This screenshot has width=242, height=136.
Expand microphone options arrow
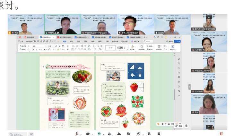click(81, 135)
